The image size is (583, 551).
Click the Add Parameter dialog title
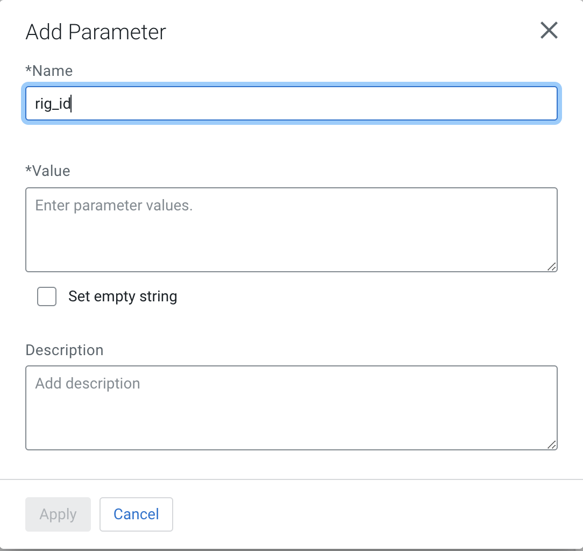96,32
